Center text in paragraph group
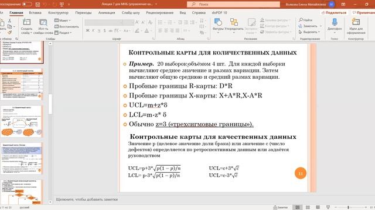375x210 pixels. (x=166, y=30)
